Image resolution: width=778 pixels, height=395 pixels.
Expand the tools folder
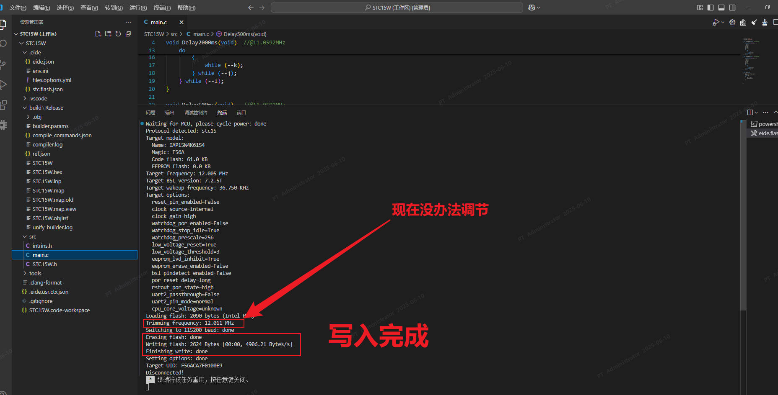[75, 273]
